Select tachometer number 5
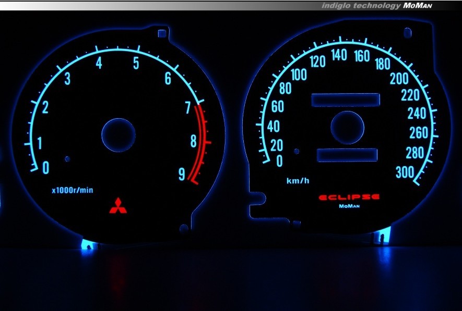 coord(136,63)
